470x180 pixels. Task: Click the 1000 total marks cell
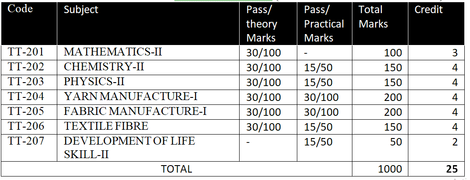(380, 169)
